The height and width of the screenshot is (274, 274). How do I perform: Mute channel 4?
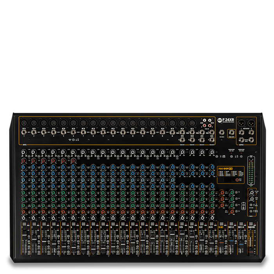coord(54,224)
